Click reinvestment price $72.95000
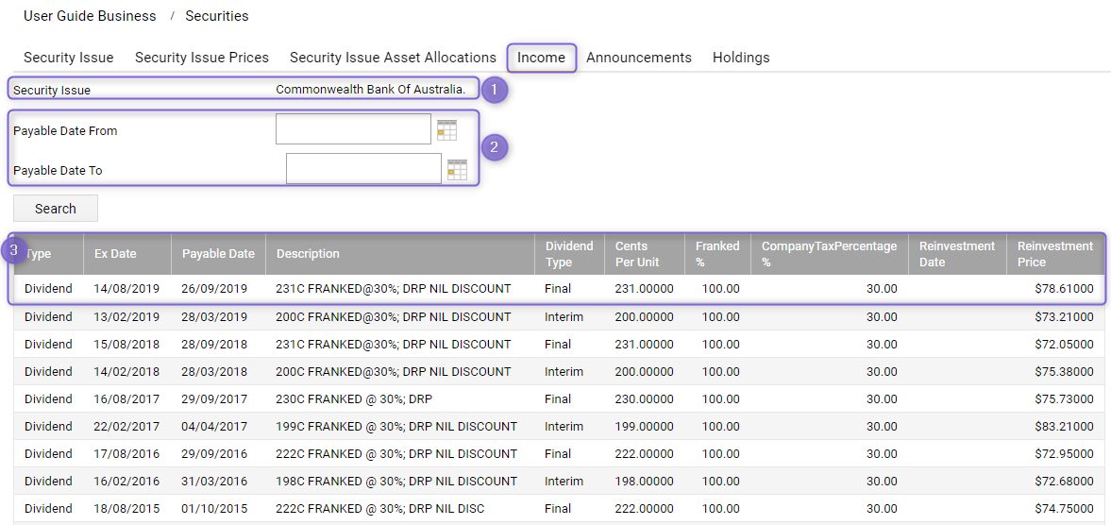The image size is (1111, 525). point(1062,454)
